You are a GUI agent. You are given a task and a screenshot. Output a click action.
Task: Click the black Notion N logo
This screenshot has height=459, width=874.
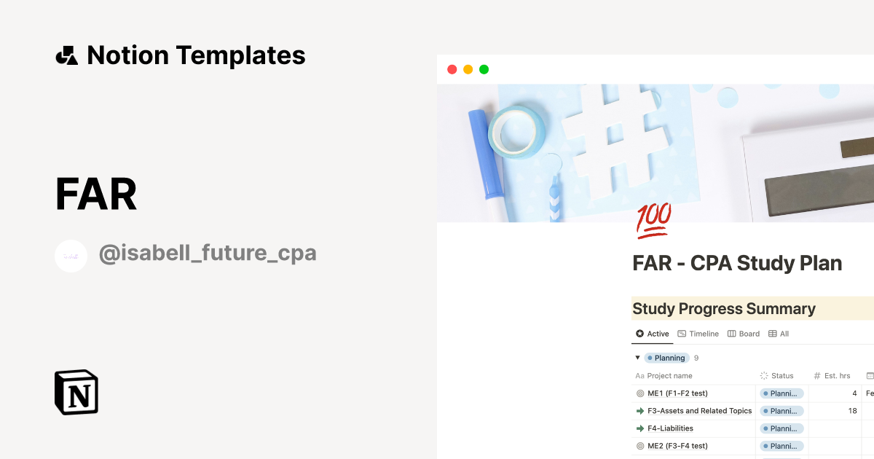[76, 392]
